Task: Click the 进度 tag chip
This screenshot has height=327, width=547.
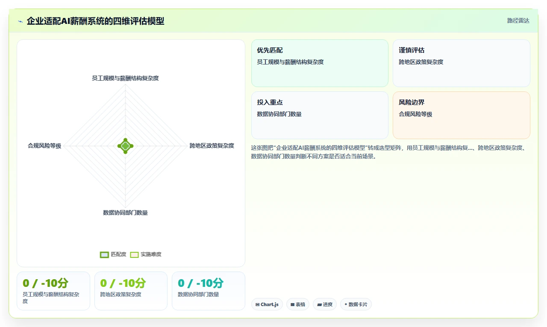Action: click(325, 304)
